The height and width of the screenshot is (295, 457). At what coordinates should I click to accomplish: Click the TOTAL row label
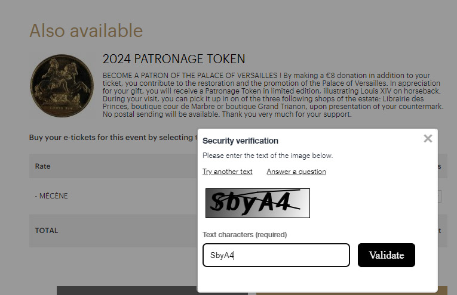coord(47,231)
